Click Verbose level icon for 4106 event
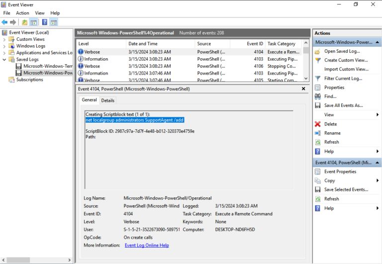The height and width of the screenshot is (264, 382). coord(81,66)
